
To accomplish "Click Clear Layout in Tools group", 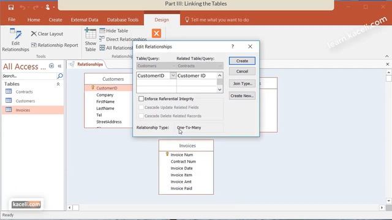I will [47, 34].
